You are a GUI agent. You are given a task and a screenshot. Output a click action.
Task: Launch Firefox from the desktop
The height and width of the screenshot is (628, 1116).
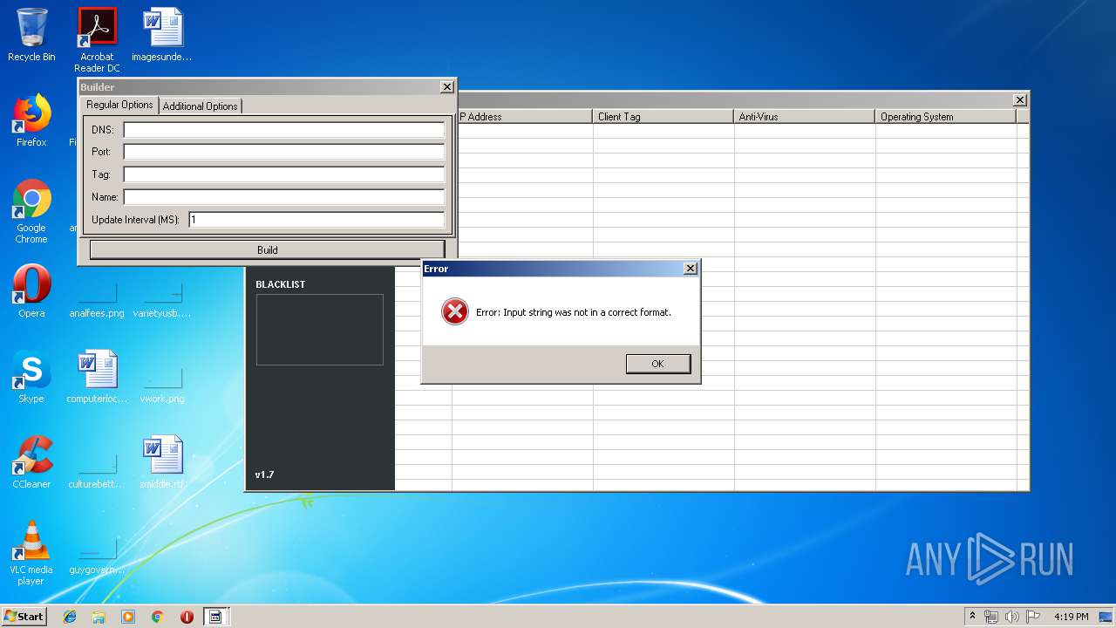31,120
